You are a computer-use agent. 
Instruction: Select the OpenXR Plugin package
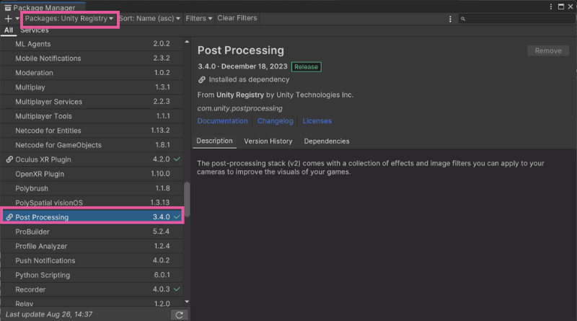click(x=92, y=174)
